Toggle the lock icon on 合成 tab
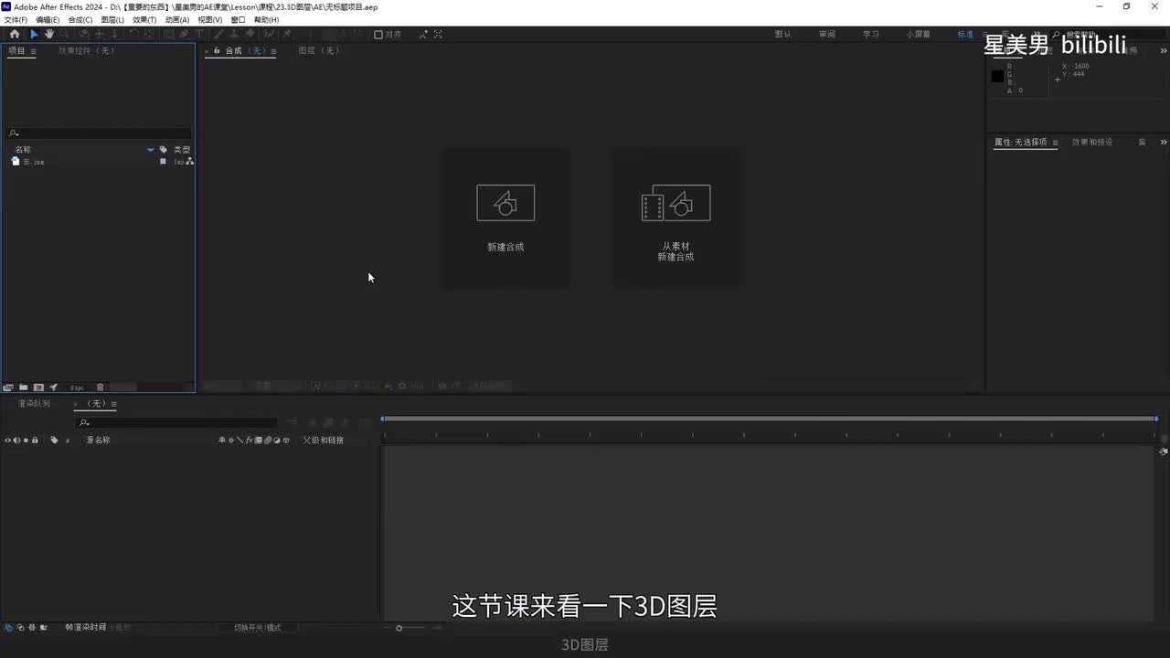The width and height of the screenshot is (1170, 658). pos(217,51)
